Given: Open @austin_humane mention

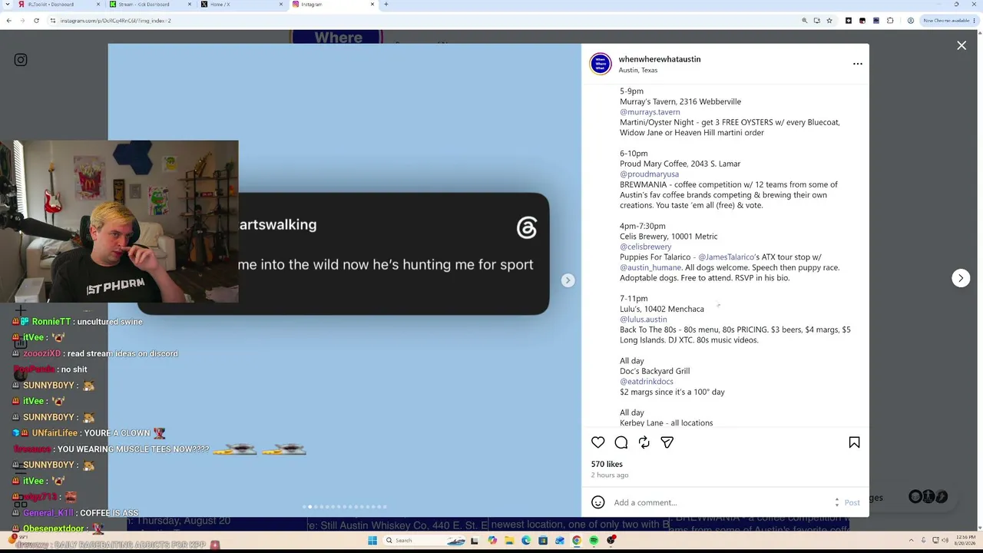Looking at the screenshot, I should 650,267.
